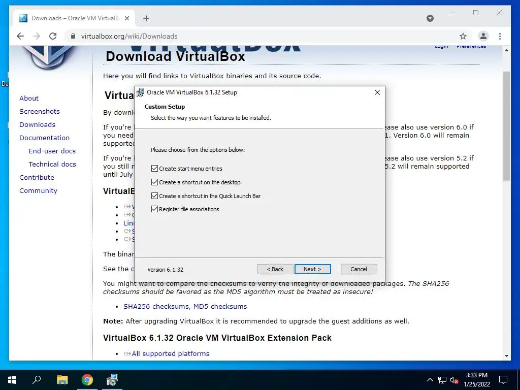520x390 pixels.
Task: Close the VirtualBox Setup dialog
Action: [x=377, y=92]
